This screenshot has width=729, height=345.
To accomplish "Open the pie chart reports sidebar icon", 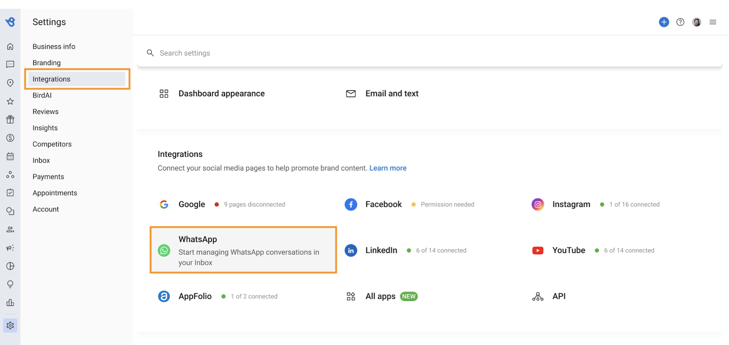I will pos(10,266).
